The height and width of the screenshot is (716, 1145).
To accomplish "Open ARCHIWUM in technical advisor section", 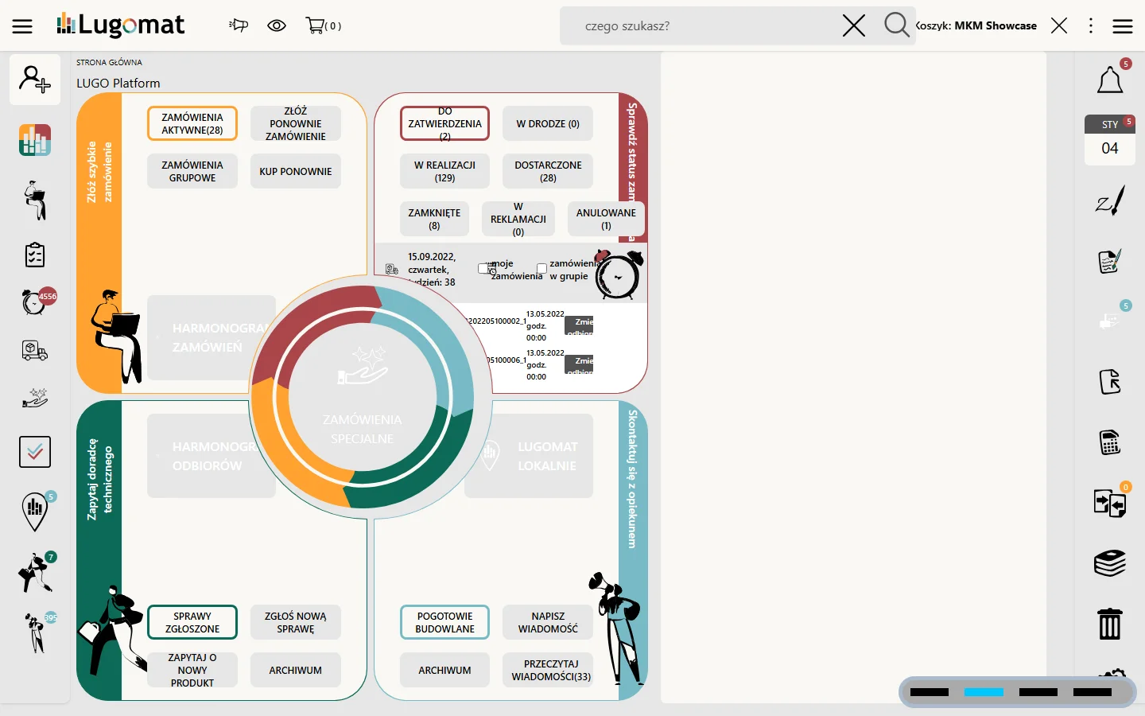I will 296,671.
